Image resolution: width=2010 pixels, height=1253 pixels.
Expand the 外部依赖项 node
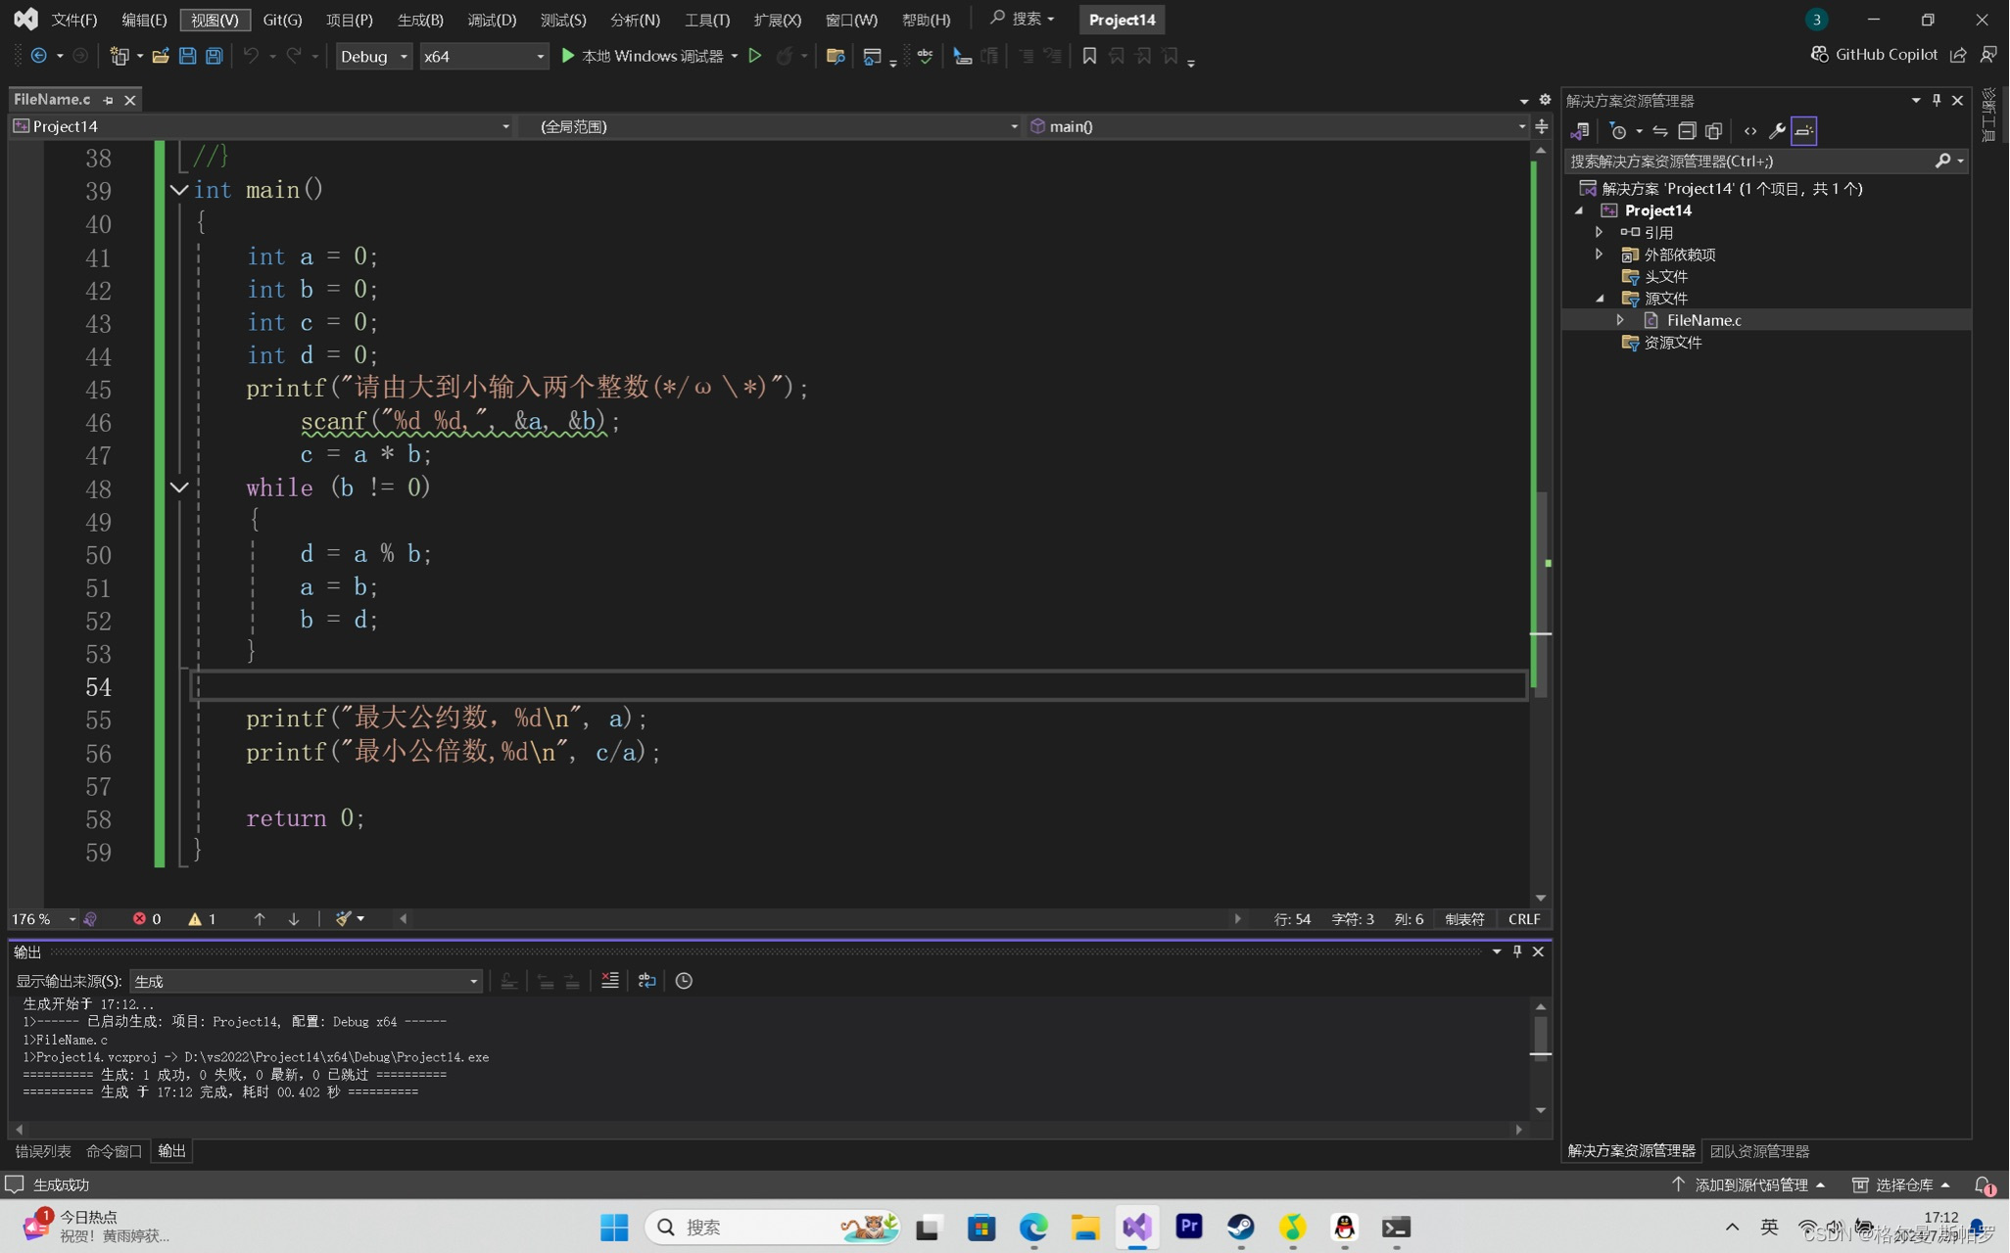point(1600,254)
